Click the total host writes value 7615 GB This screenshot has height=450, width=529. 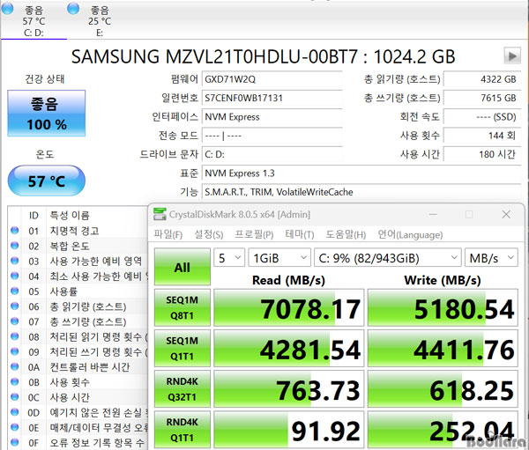tap(482, 98)
